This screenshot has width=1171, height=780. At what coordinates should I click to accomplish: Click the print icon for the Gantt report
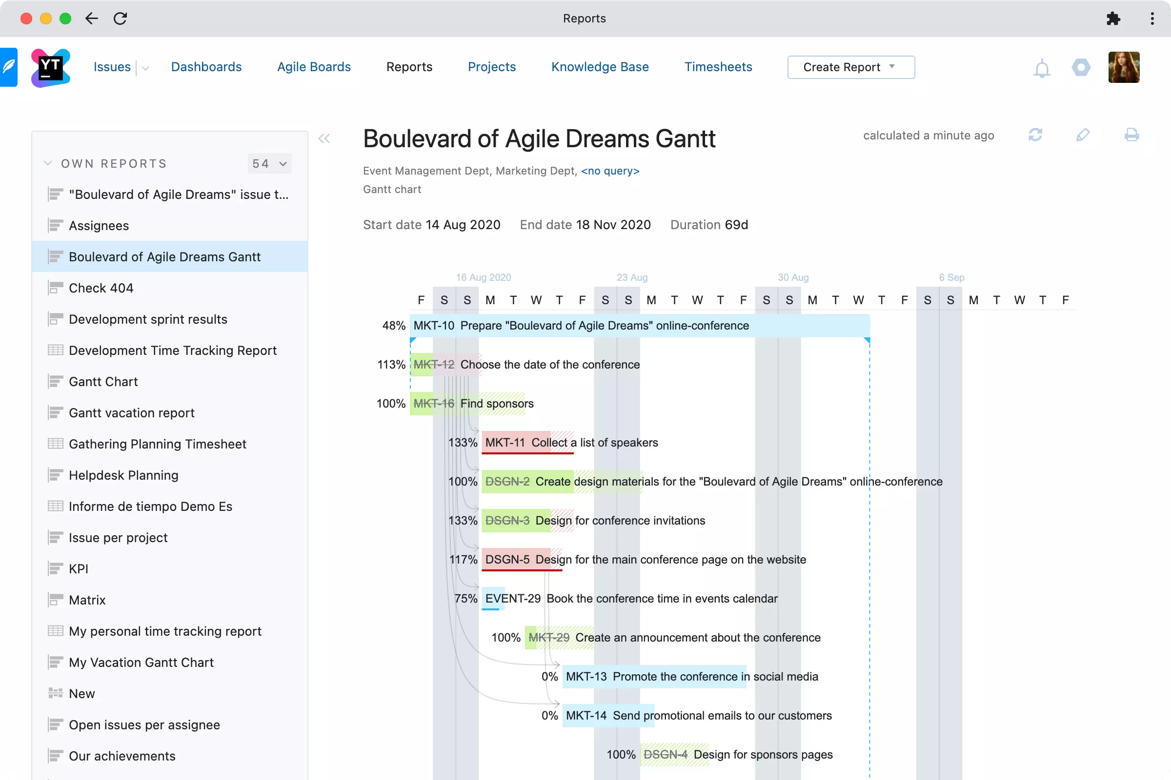pos(1132,136)
